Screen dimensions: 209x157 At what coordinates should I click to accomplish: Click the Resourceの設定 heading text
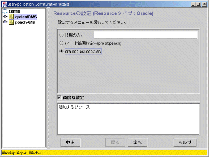(x=103, y=13)
